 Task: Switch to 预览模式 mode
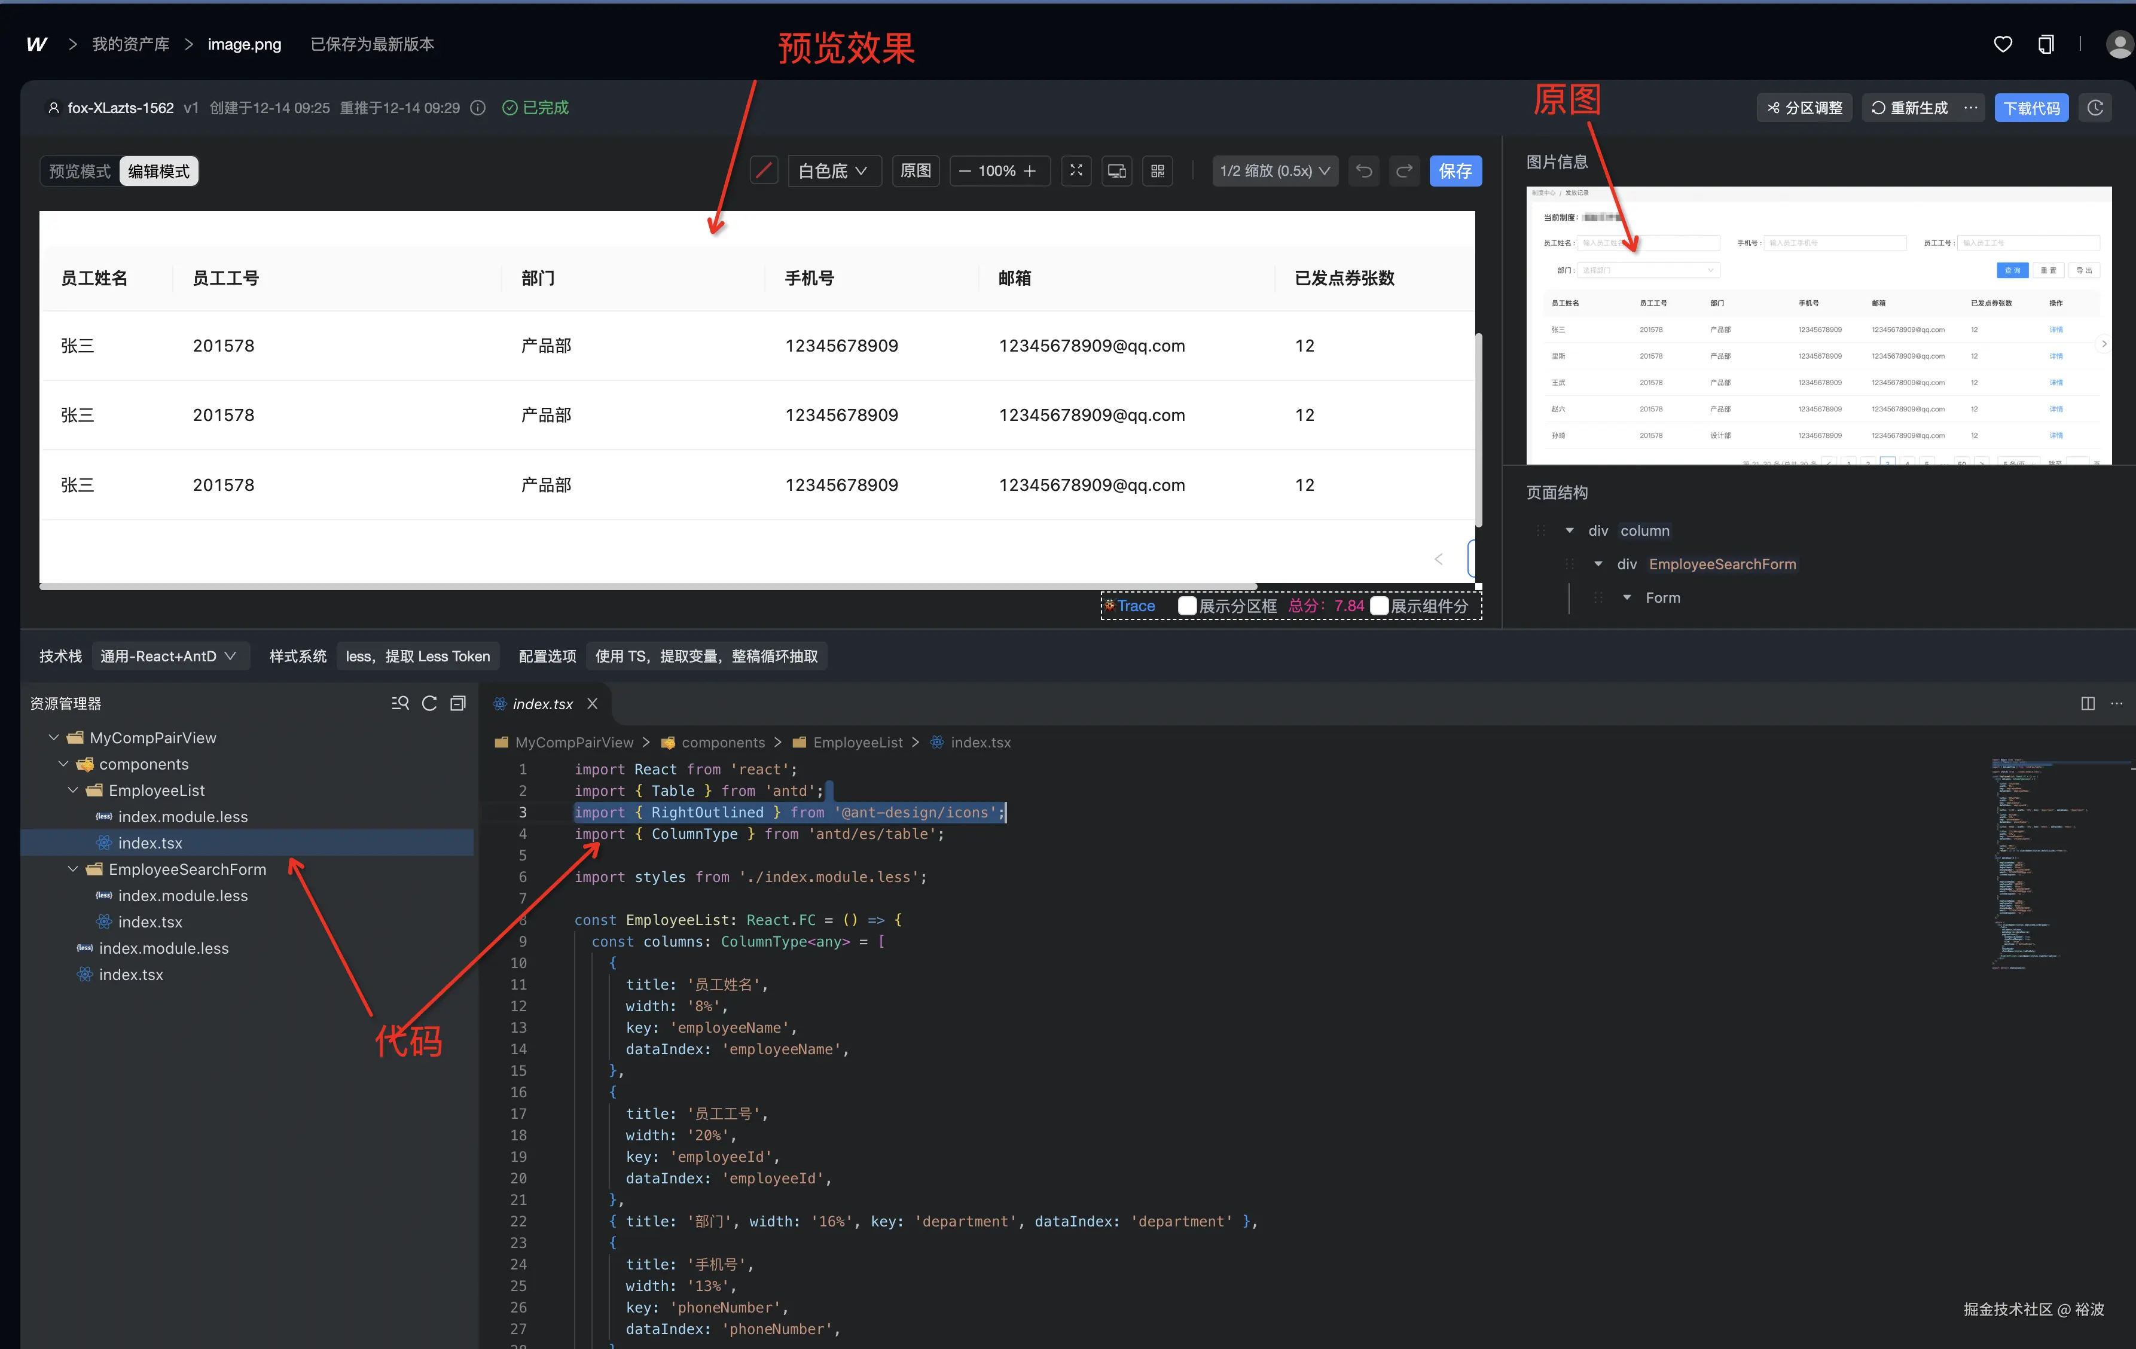[80, 171]
